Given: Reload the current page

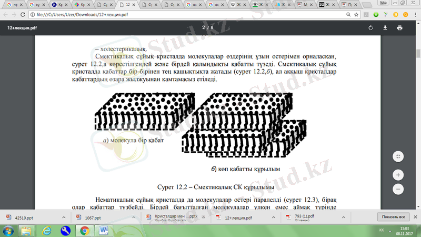Looking at the screenshot, I should tap(23, 15).
